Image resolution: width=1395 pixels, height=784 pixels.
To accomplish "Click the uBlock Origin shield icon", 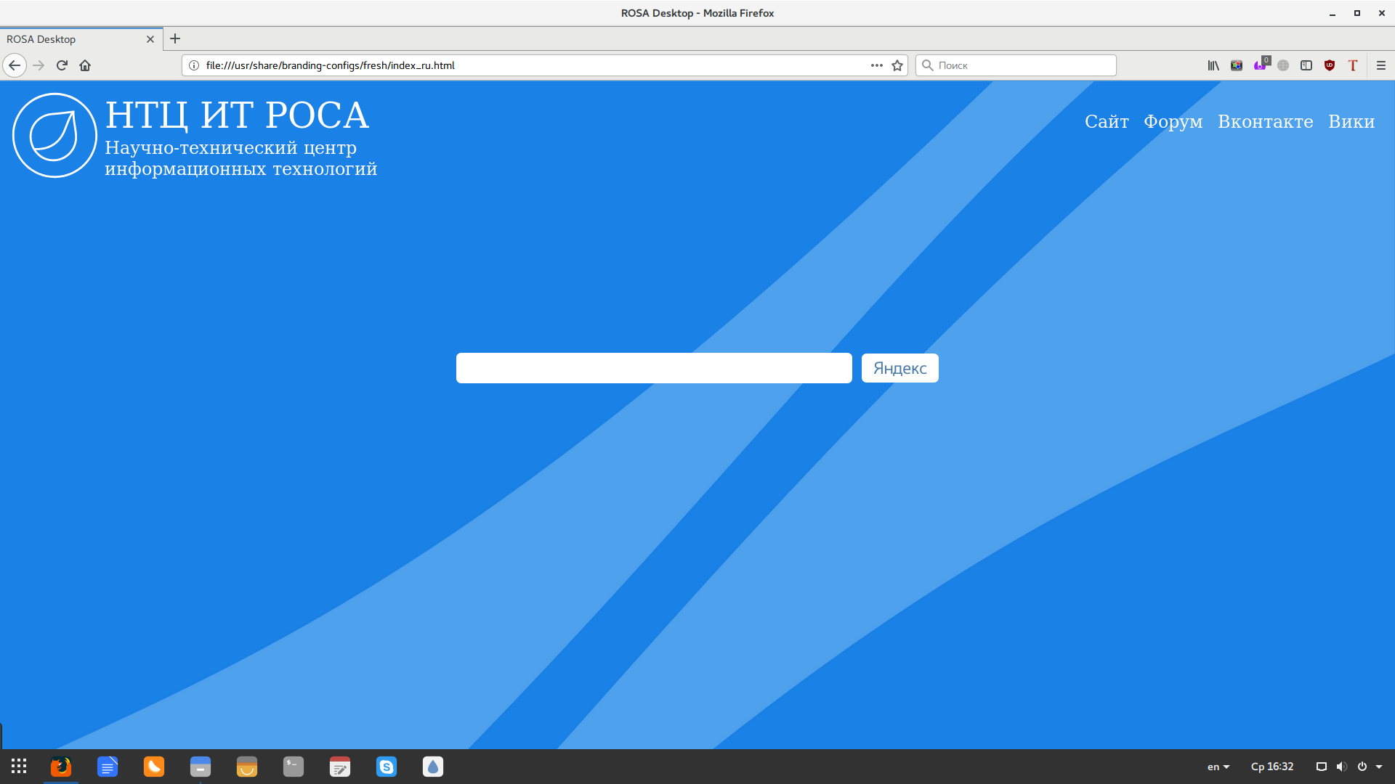I will 1330,65.
